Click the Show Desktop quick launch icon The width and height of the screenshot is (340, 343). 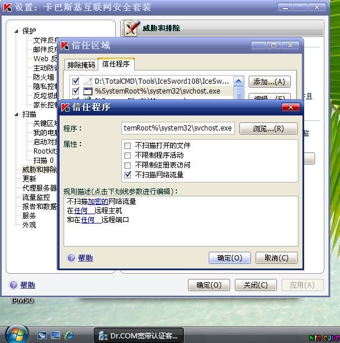[x=56, y=335]
